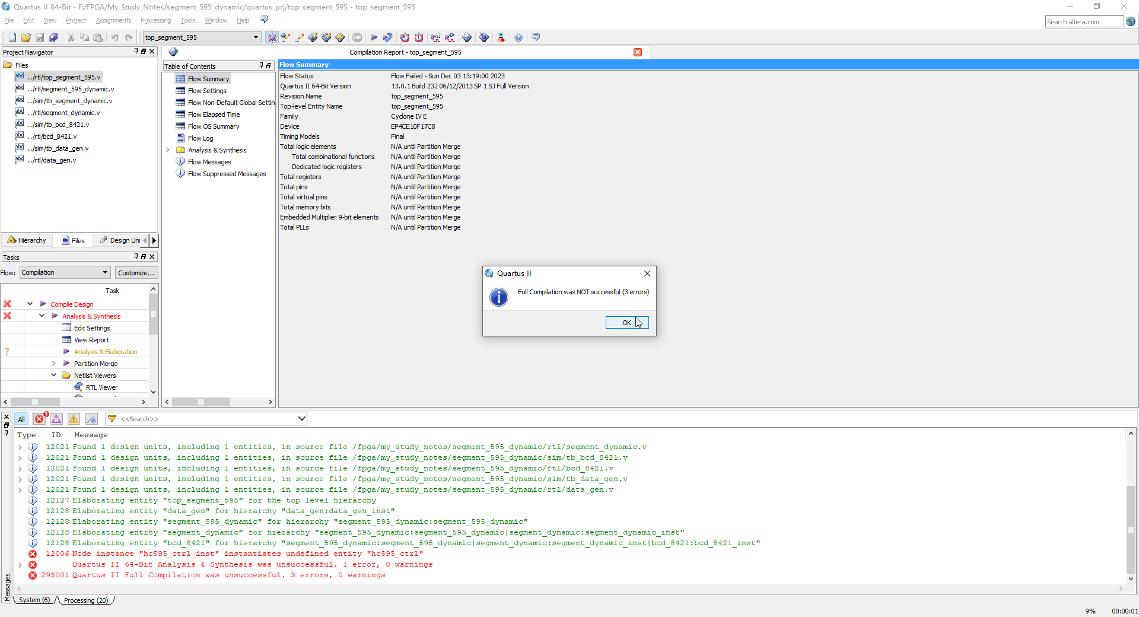
Task: Start Compilation with the play icon
Action: coord(374,37)
